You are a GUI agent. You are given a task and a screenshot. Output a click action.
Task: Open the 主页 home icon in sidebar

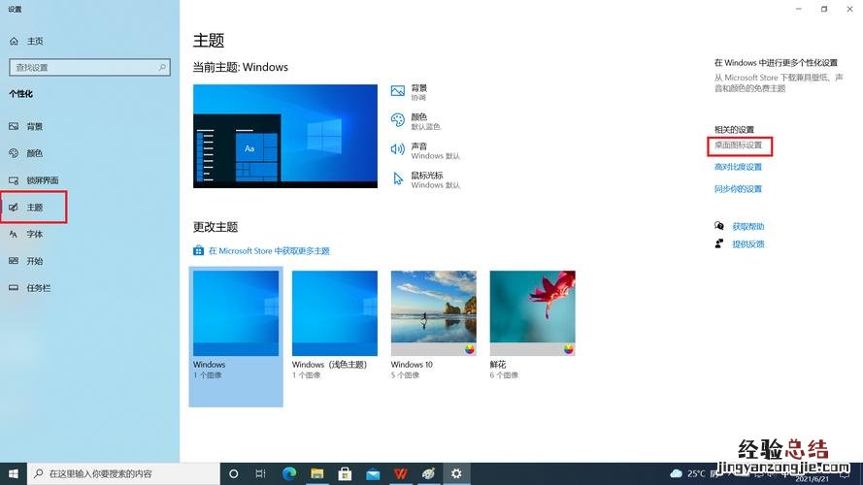tap(15, 42)
